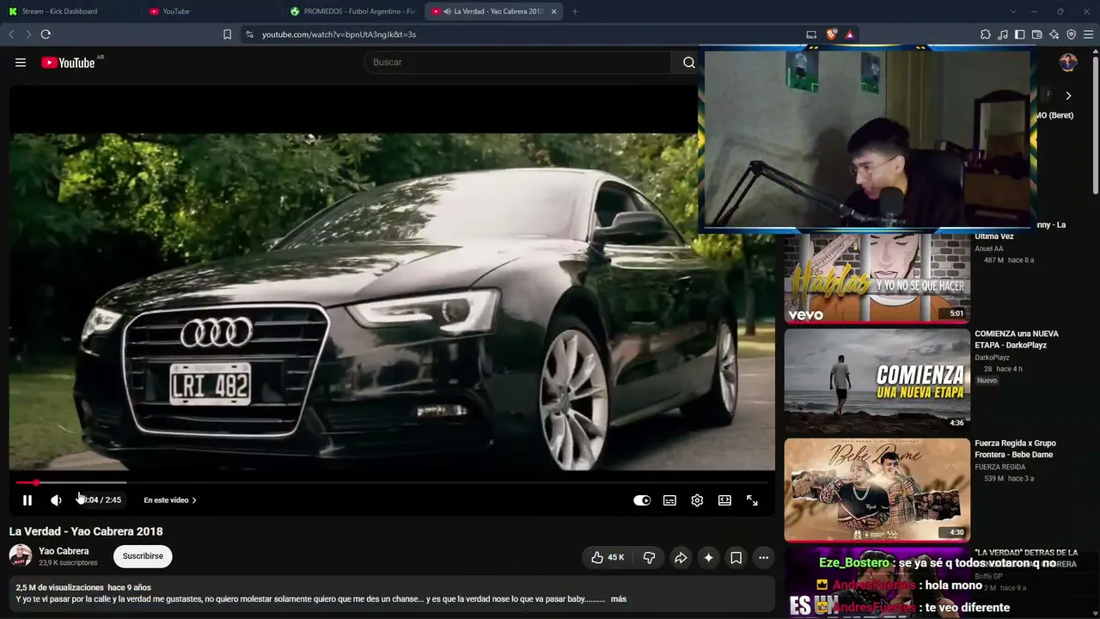Open the Brave Shields lion icon
The image size is (1100, 619).
[x=832, y=34]
